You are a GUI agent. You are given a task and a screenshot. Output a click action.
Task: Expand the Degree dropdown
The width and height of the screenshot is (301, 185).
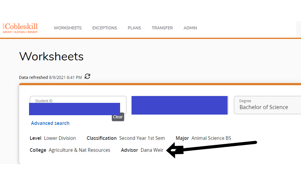(267, 105)
